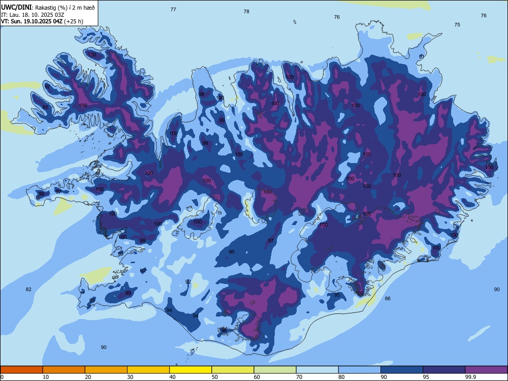Click the legend tick label '70'
508x381 pixels.
point(299,377)
